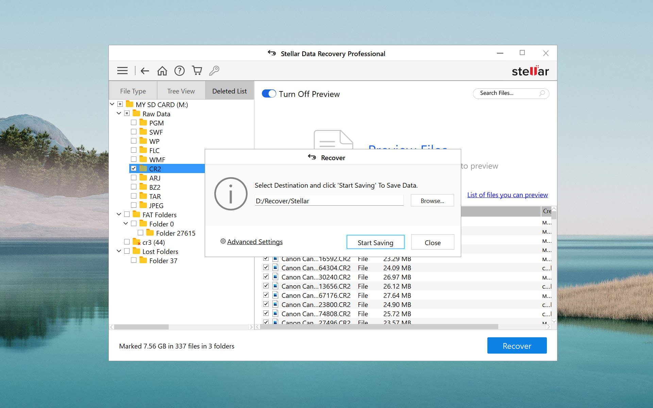Click the MY SD CARD folder icon
This screenshot has height=408, width=653.
point(130,104)
